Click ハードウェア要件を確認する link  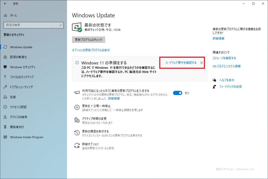pos(181,63)
